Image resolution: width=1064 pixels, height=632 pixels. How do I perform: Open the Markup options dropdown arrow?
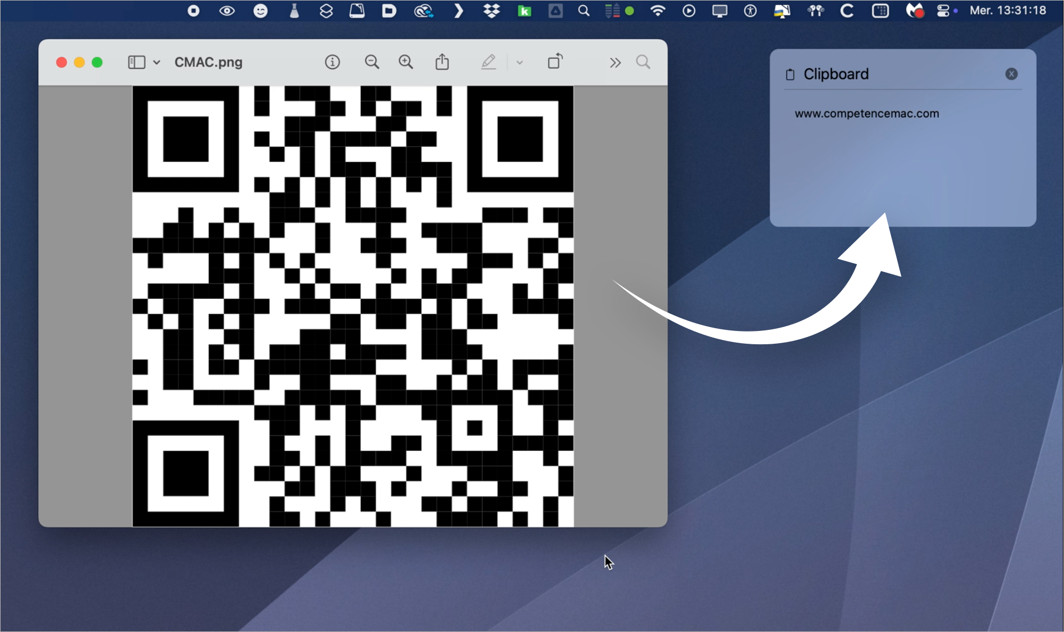click(x=519, y=62)
